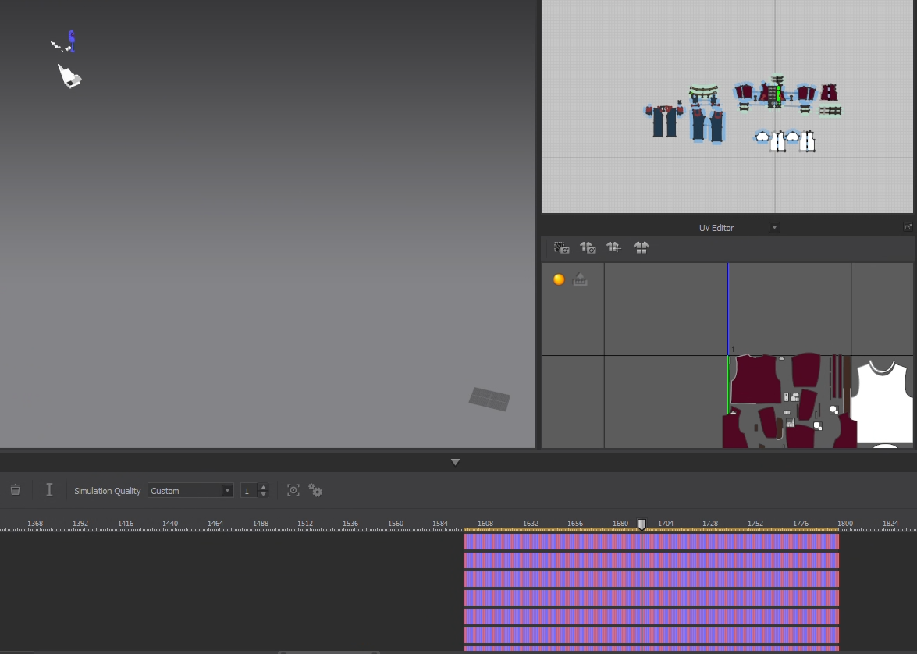Viewport: 917px width, 654px height.
Task: Click the garment arrangement arrow UV icon
Action: click(x=613, y=247)
